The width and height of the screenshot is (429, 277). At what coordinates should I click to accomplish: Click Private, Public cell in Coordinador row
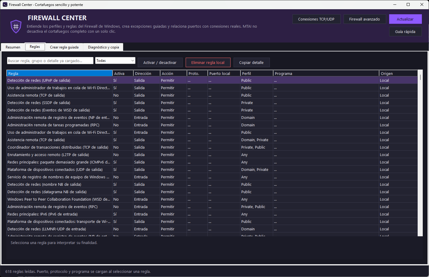click(x=256, y=147)
